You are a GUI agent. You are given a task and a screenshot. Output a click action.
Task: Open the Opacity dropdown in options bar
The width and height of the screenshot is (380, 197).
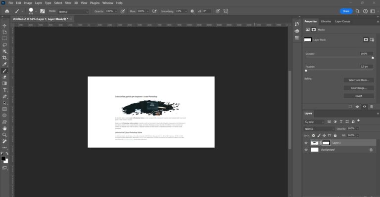click(x=116, y=11)
